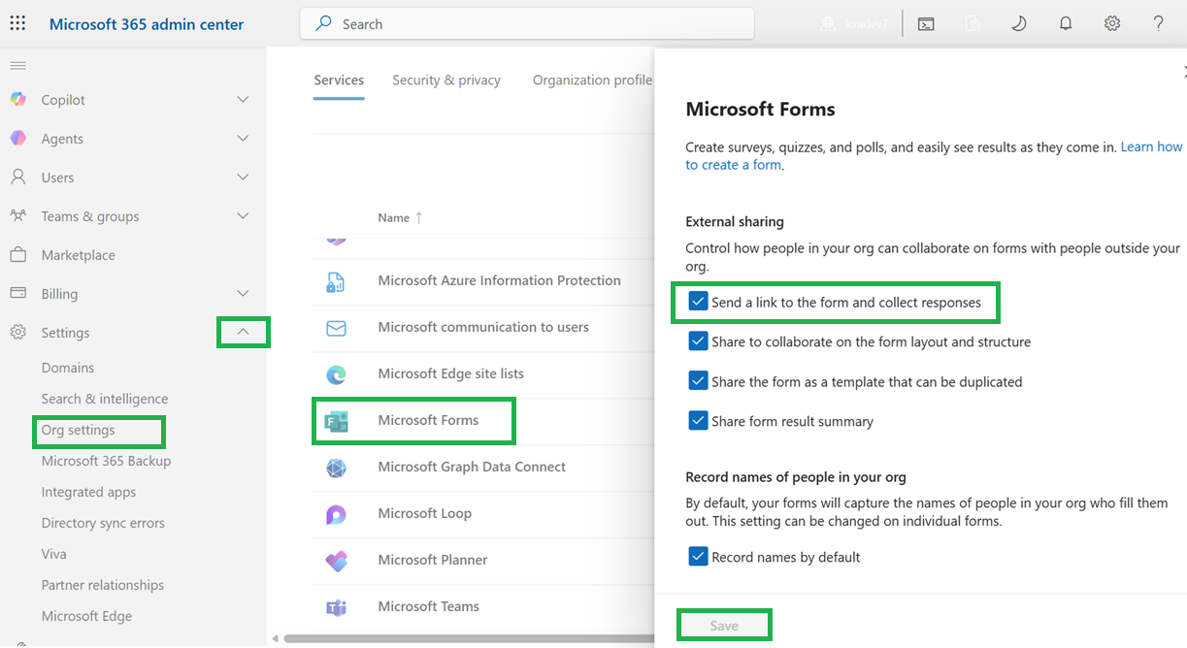This screenshot has width=1187, height=648.
Task: Click the Microsoft Teams icon
Action: 336,607
